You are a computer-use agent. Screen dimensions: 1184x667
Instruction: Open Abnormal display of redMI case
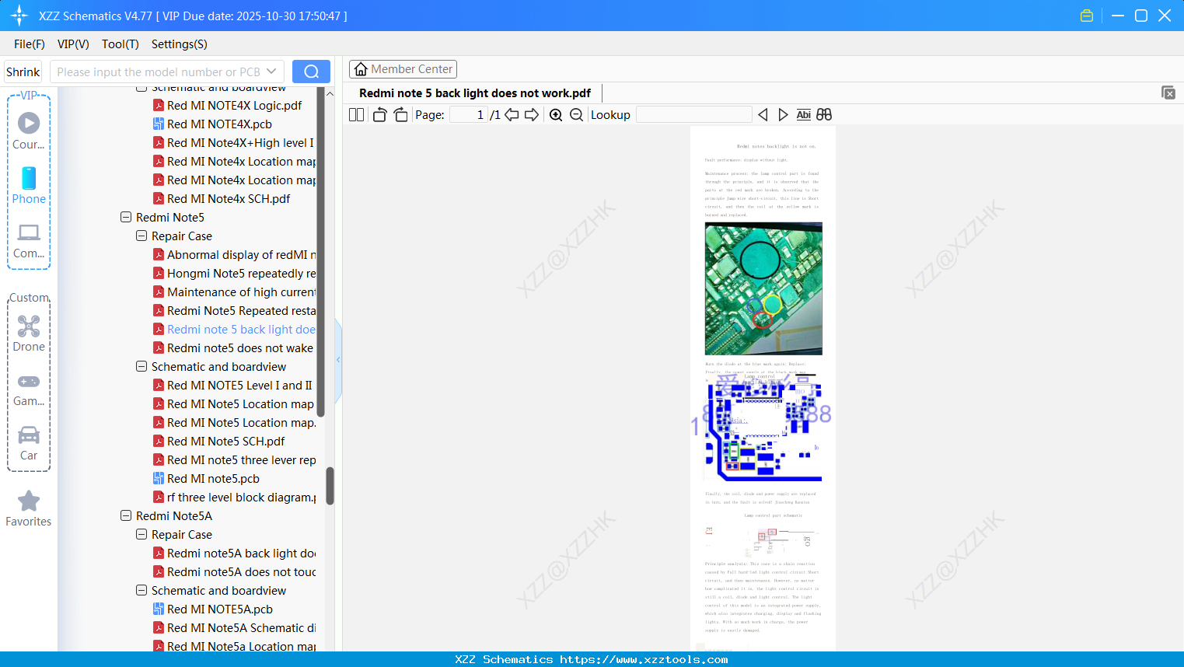point(234,254)
